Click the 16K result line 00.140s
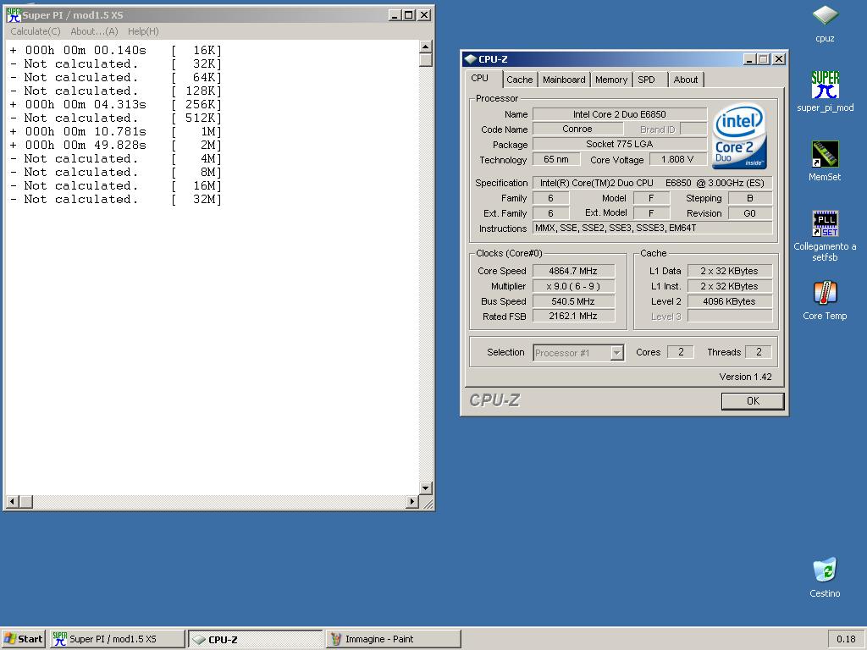Screen dimensions: 867x650 pyautogui.click(x=115, y=50)
